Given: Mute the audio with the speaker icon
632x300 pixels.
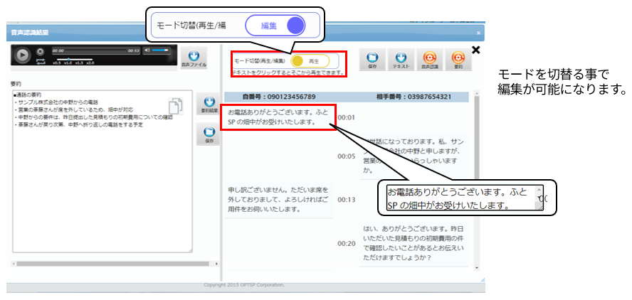Looking at the screenshot, I should tap(147, 50).
